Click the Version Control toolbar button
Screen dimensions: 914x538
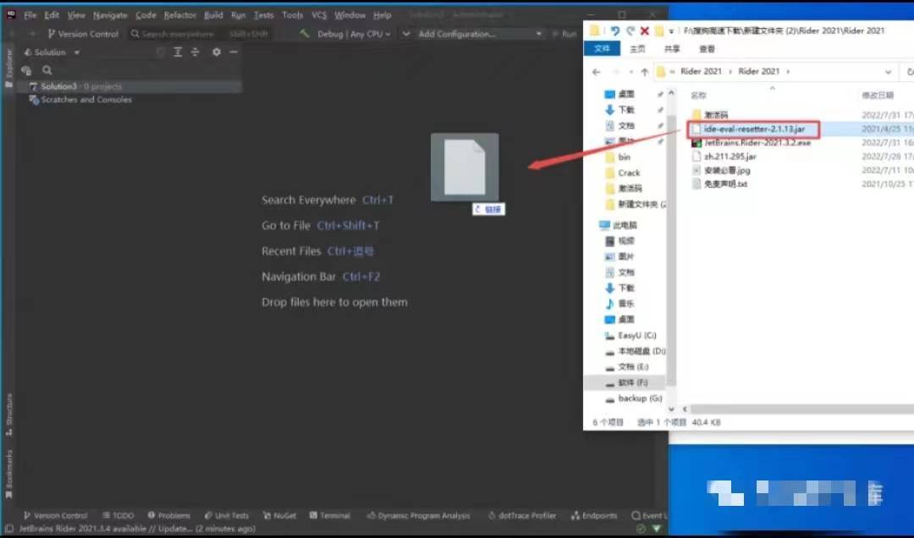[83, 34]
